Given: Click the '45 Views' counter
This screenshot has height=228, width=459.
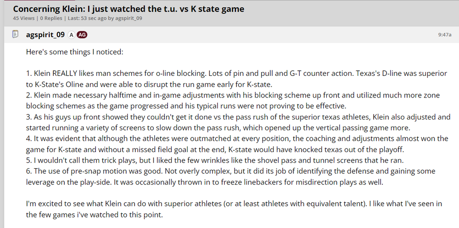Looking at the screenshot, I should [x=22, y=18].
